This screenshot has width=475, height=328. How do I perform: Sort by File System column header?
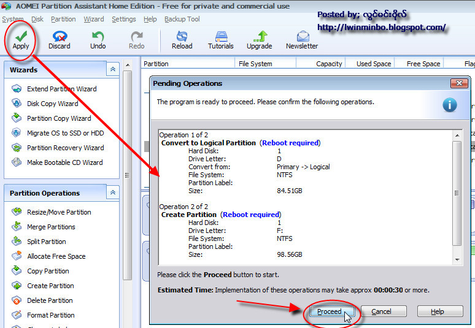pos(265,64)
